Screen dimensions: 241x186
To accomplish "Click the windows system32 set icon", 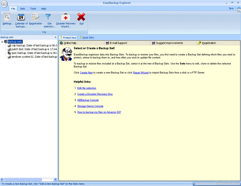I will (x=9, y=57).
